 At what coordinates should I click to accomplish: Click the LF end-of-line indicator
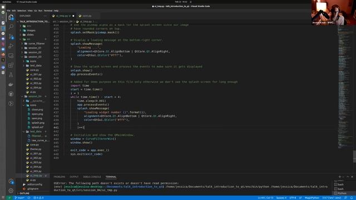pyautogui.click(x=300, y=198)
